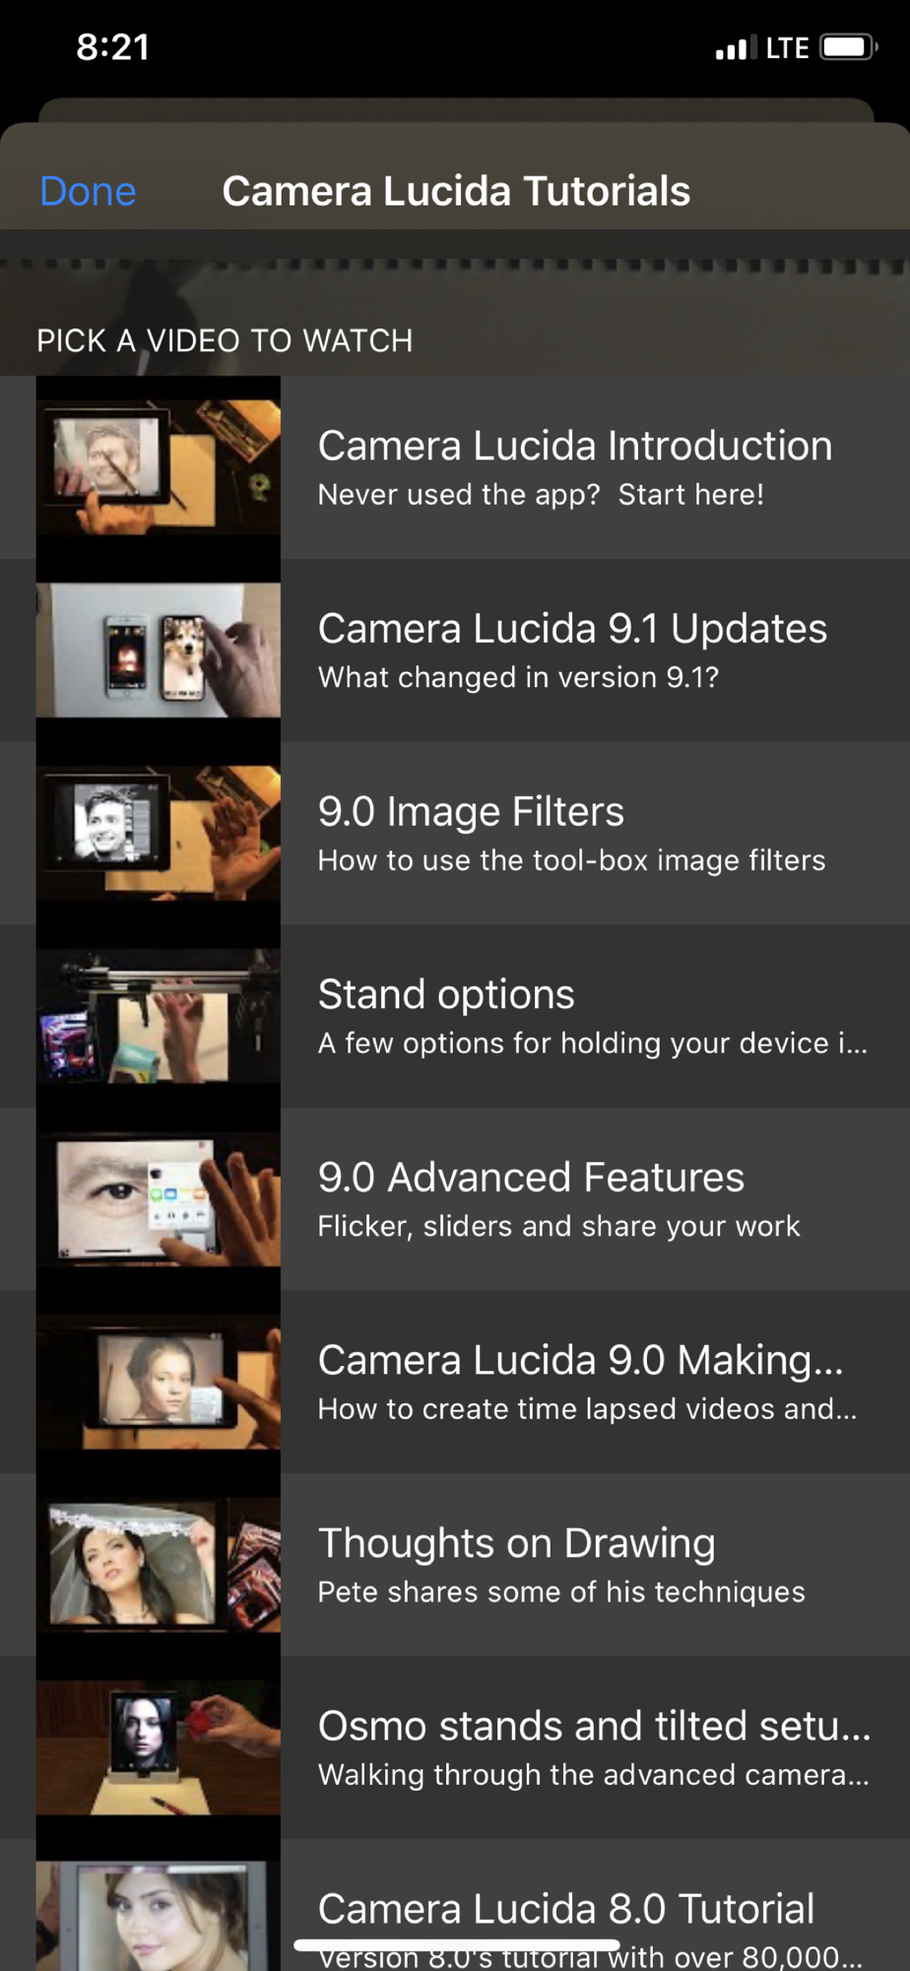The image size is (910, 1971).
Task: Tap 'Never used the app? Start here!'
Action: (x=541, y=495)
